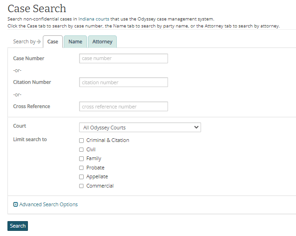The image size is (296, 236).
Task: Click the Limit search to label
Action: pyautogui.click(x=30, y=139)
